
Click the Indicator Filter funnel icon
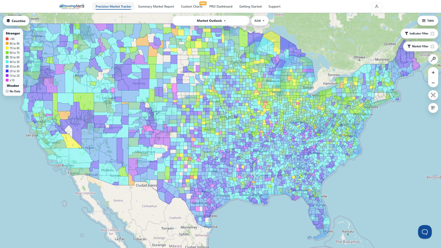406,34
